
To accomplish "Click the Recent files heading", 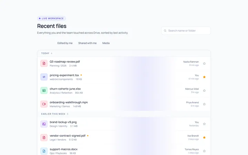I will click(52, 26).
